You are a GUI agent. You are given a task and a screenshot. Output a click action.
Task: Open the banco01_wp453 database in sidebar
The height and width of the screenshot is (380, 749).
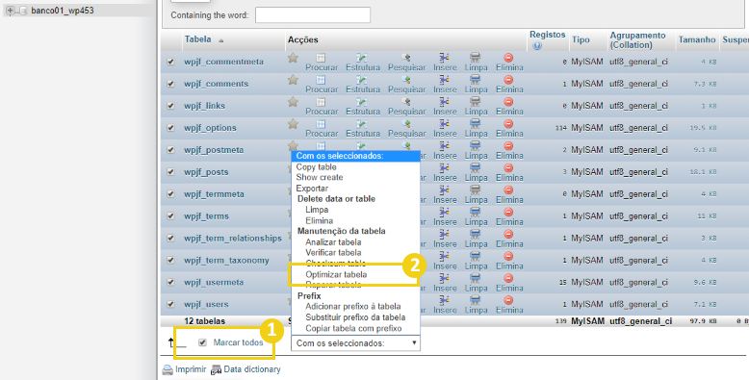[x=63, y=11]
